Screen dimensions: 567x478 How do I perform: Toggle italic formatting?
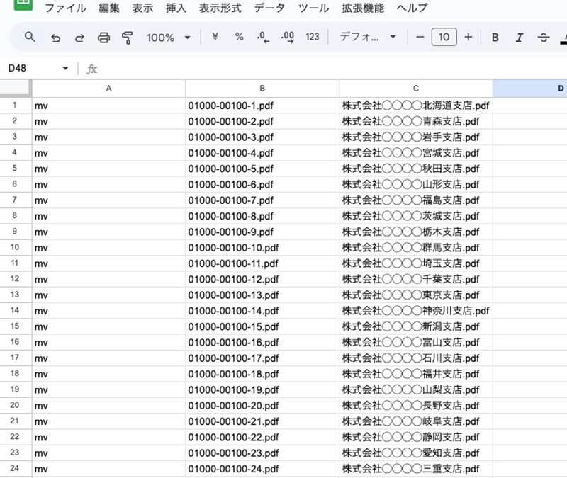520,37
